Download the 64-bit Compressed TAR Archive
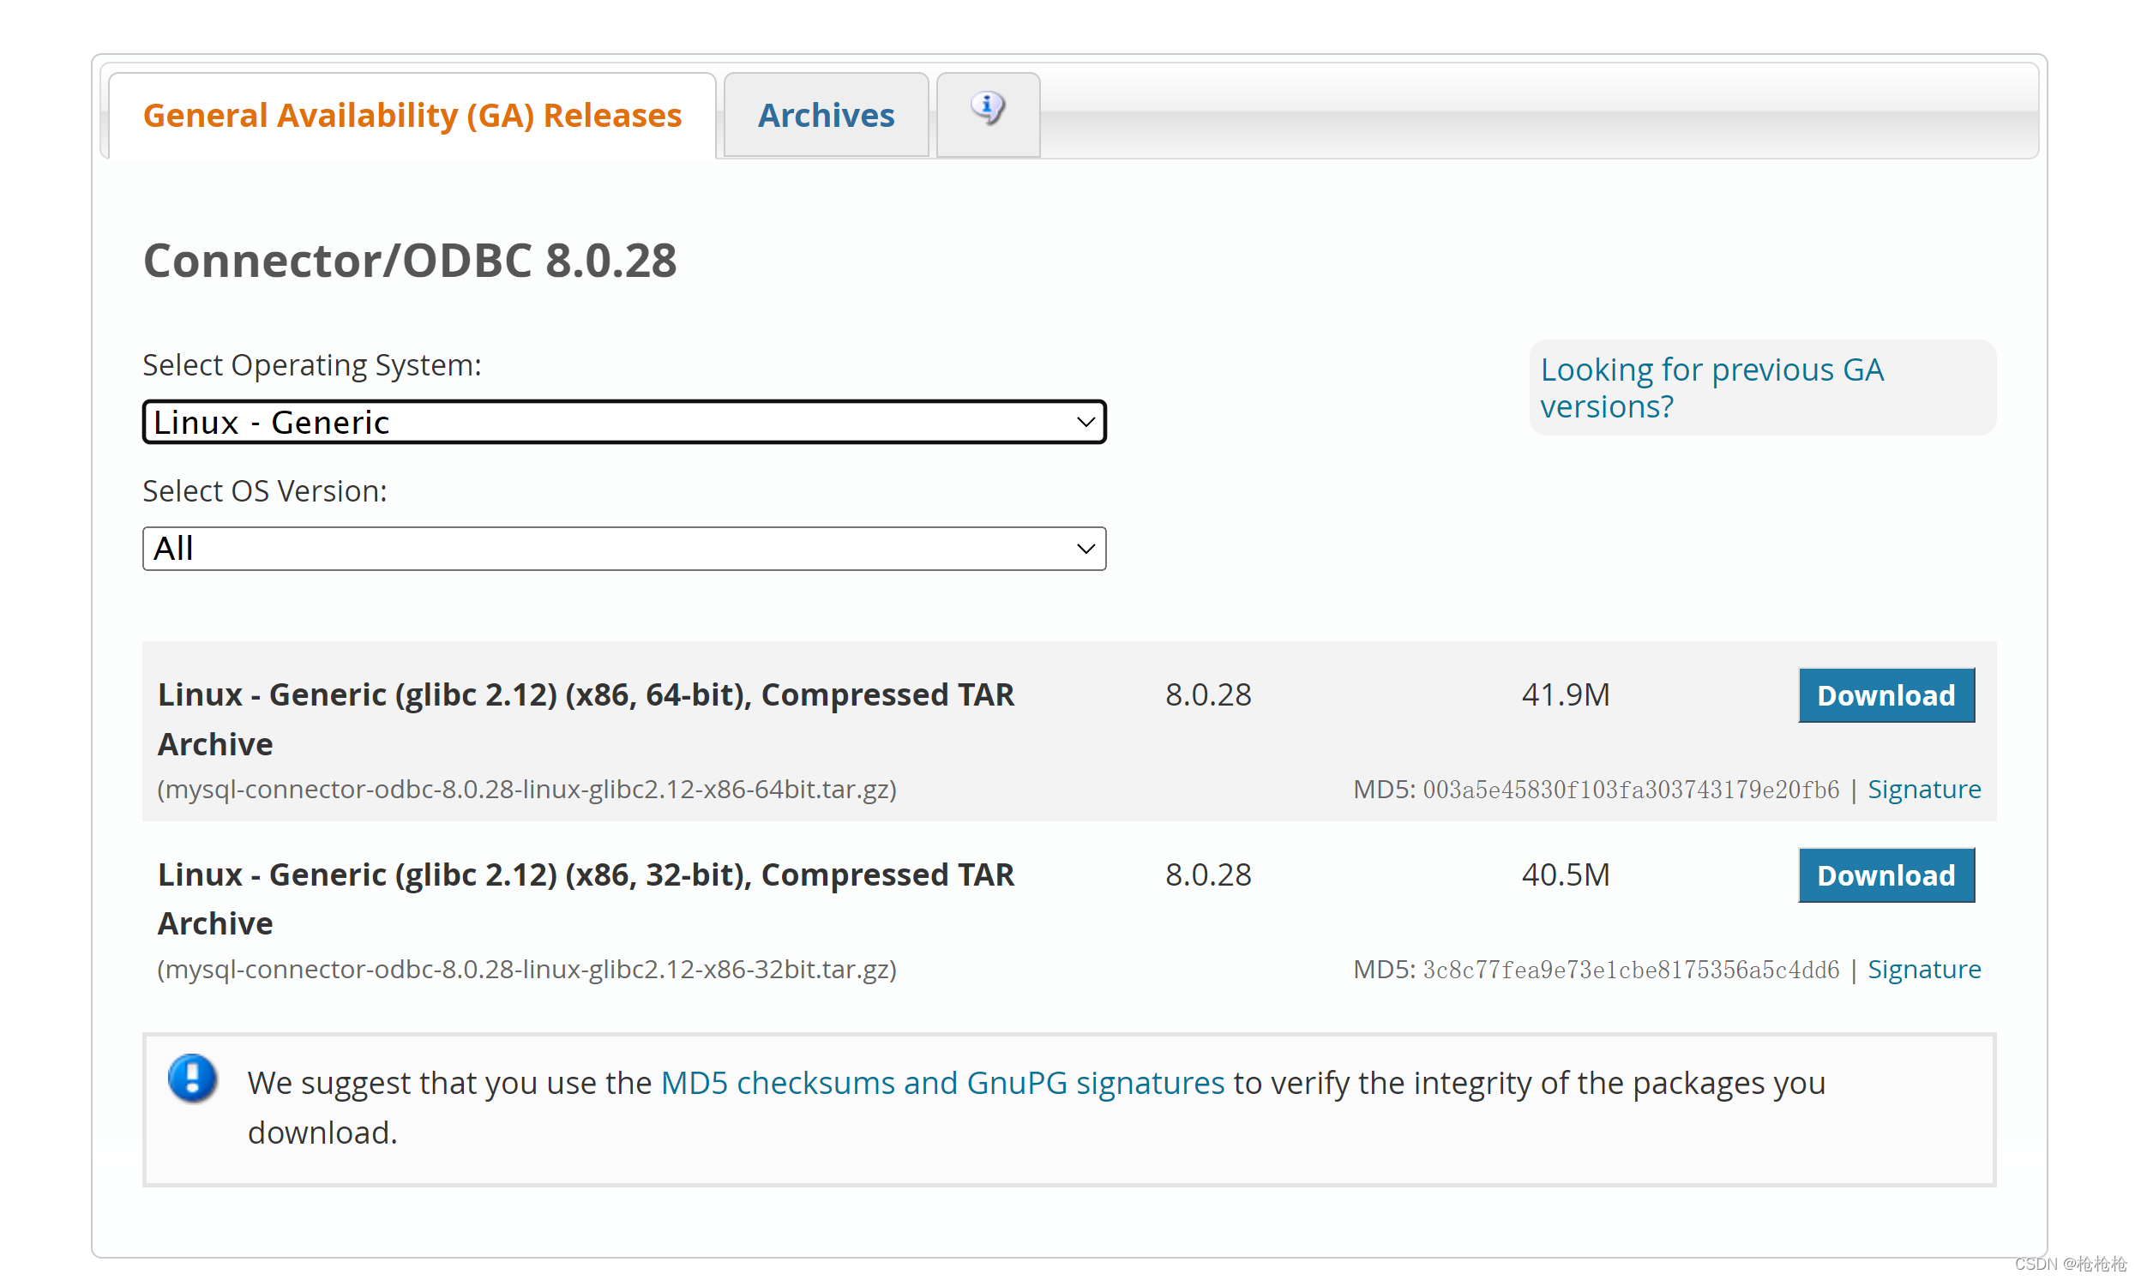2141x1280 pixels. (1885, 695)
